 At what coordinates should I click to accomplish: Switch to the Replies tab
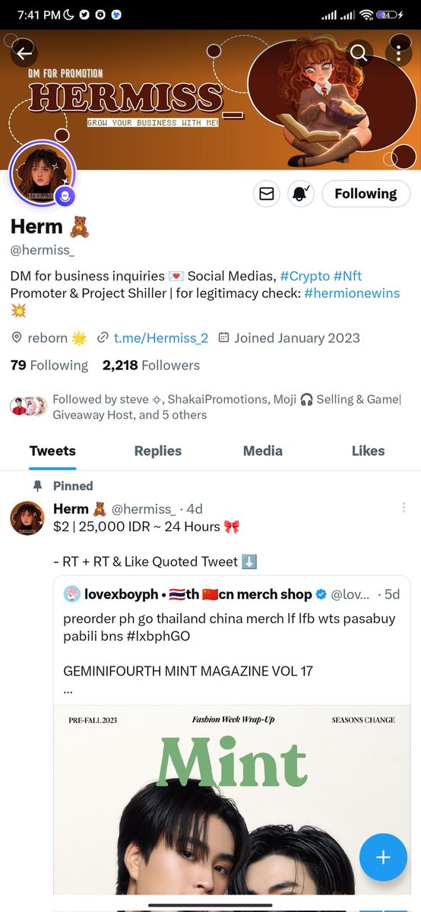(158, 451)
